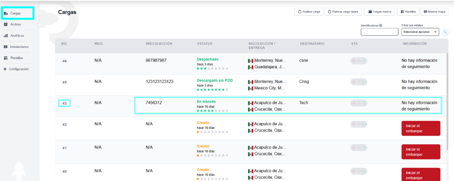Toggle the ETA indicator for load 41
Screen dimensions: 454x181
[358, 148]
